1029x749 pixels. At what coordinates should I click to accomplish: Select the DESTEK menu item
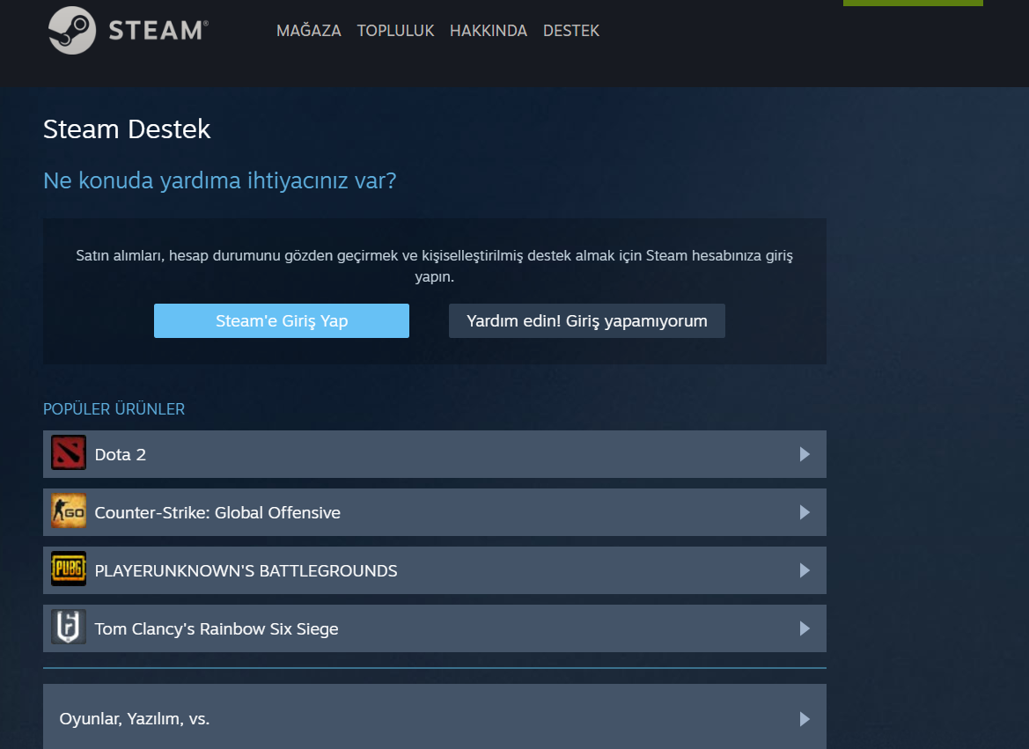click(570, 30)
